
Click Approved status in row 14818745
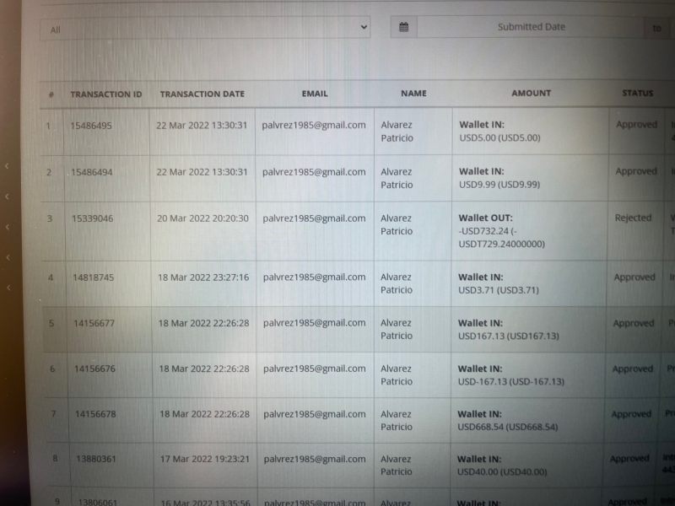tap(634, 277)
